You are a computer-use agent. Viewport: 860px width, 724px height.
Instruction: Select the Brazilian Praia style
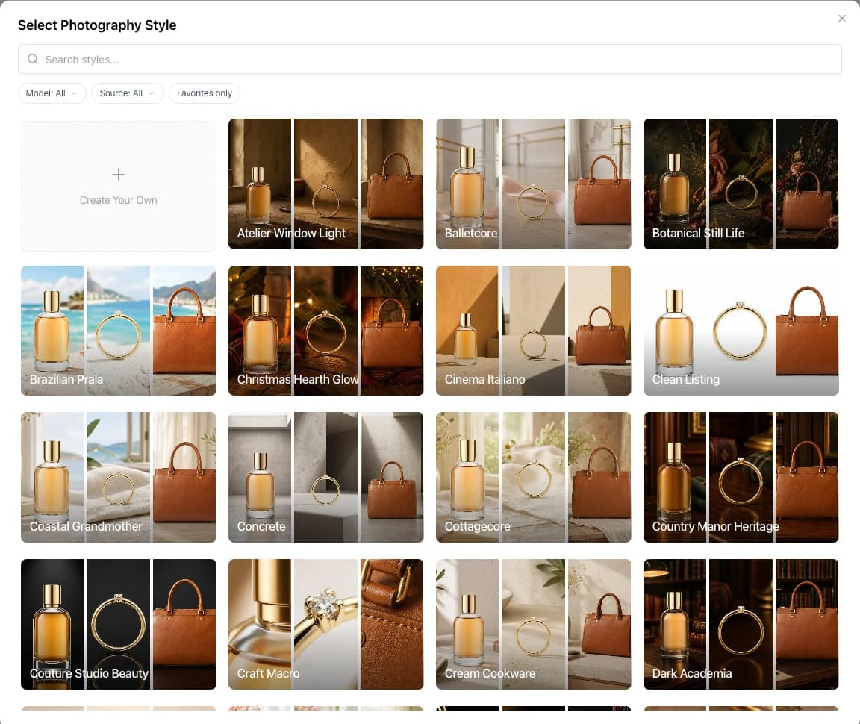click(x=119, y=331)
